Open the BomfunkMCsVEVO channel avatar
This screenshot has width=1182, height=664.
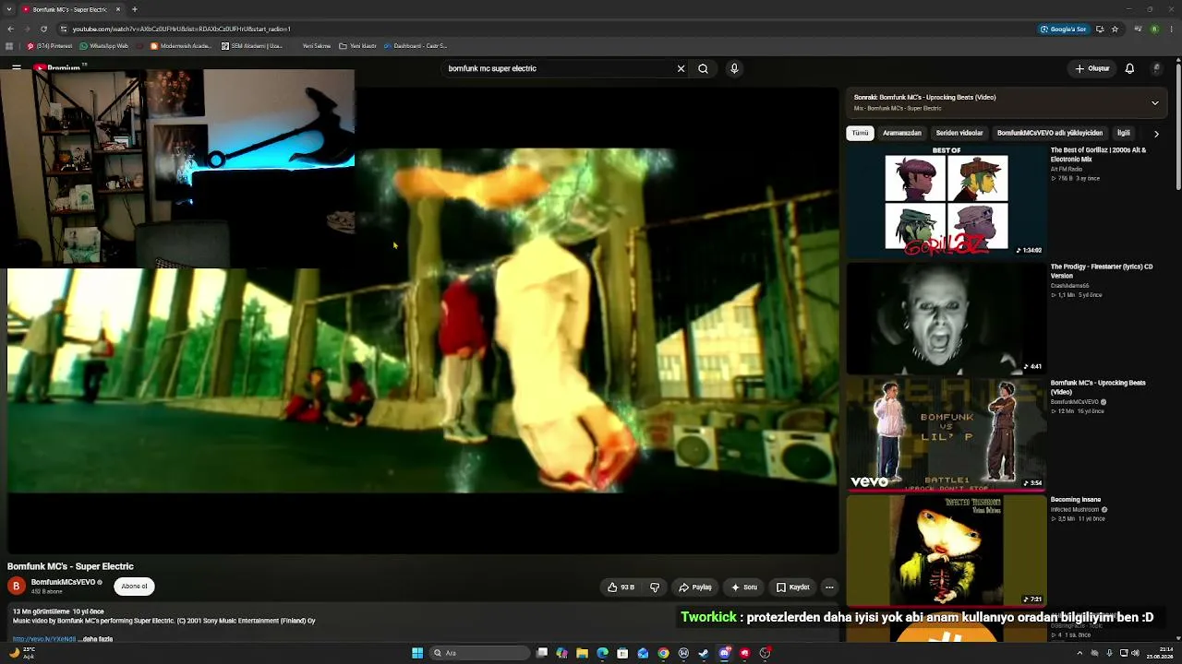16,586
